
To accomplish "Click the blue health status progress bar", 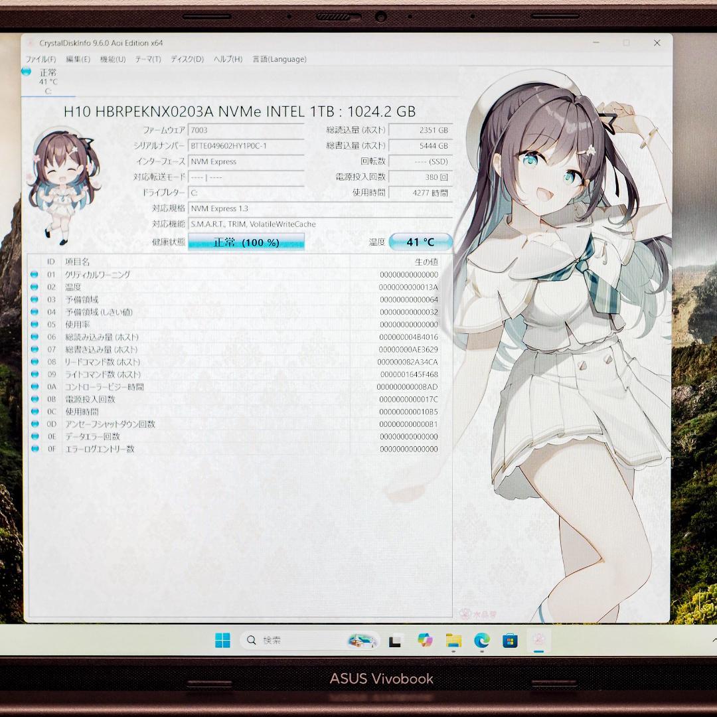I will click(246, 242).
